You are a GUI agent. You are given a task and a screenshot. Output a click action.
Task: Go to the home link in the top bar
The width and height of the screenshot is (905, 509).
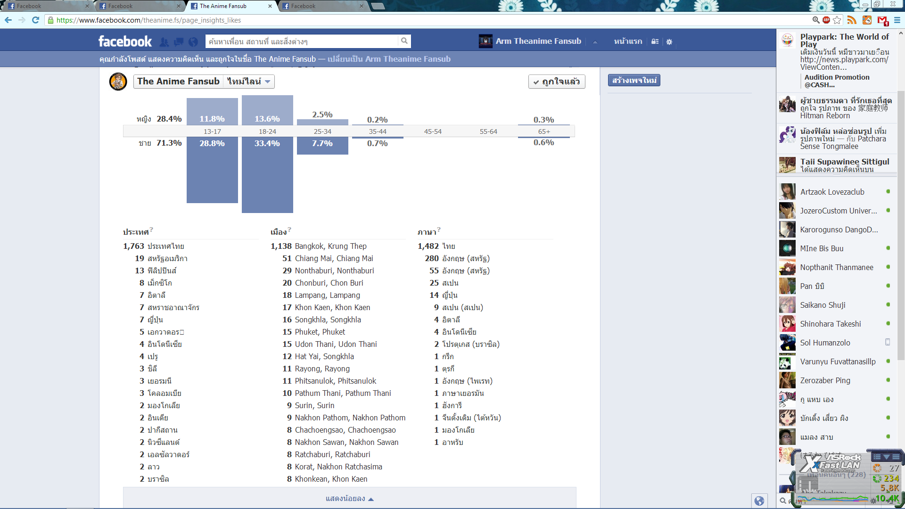[x=628, y=41]
